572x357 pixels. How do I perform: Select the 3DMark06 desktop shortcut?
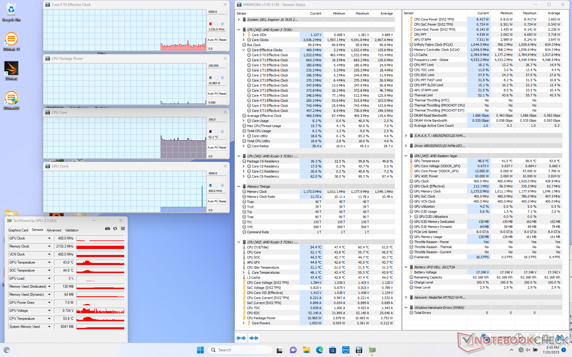[x=11, y=100]
